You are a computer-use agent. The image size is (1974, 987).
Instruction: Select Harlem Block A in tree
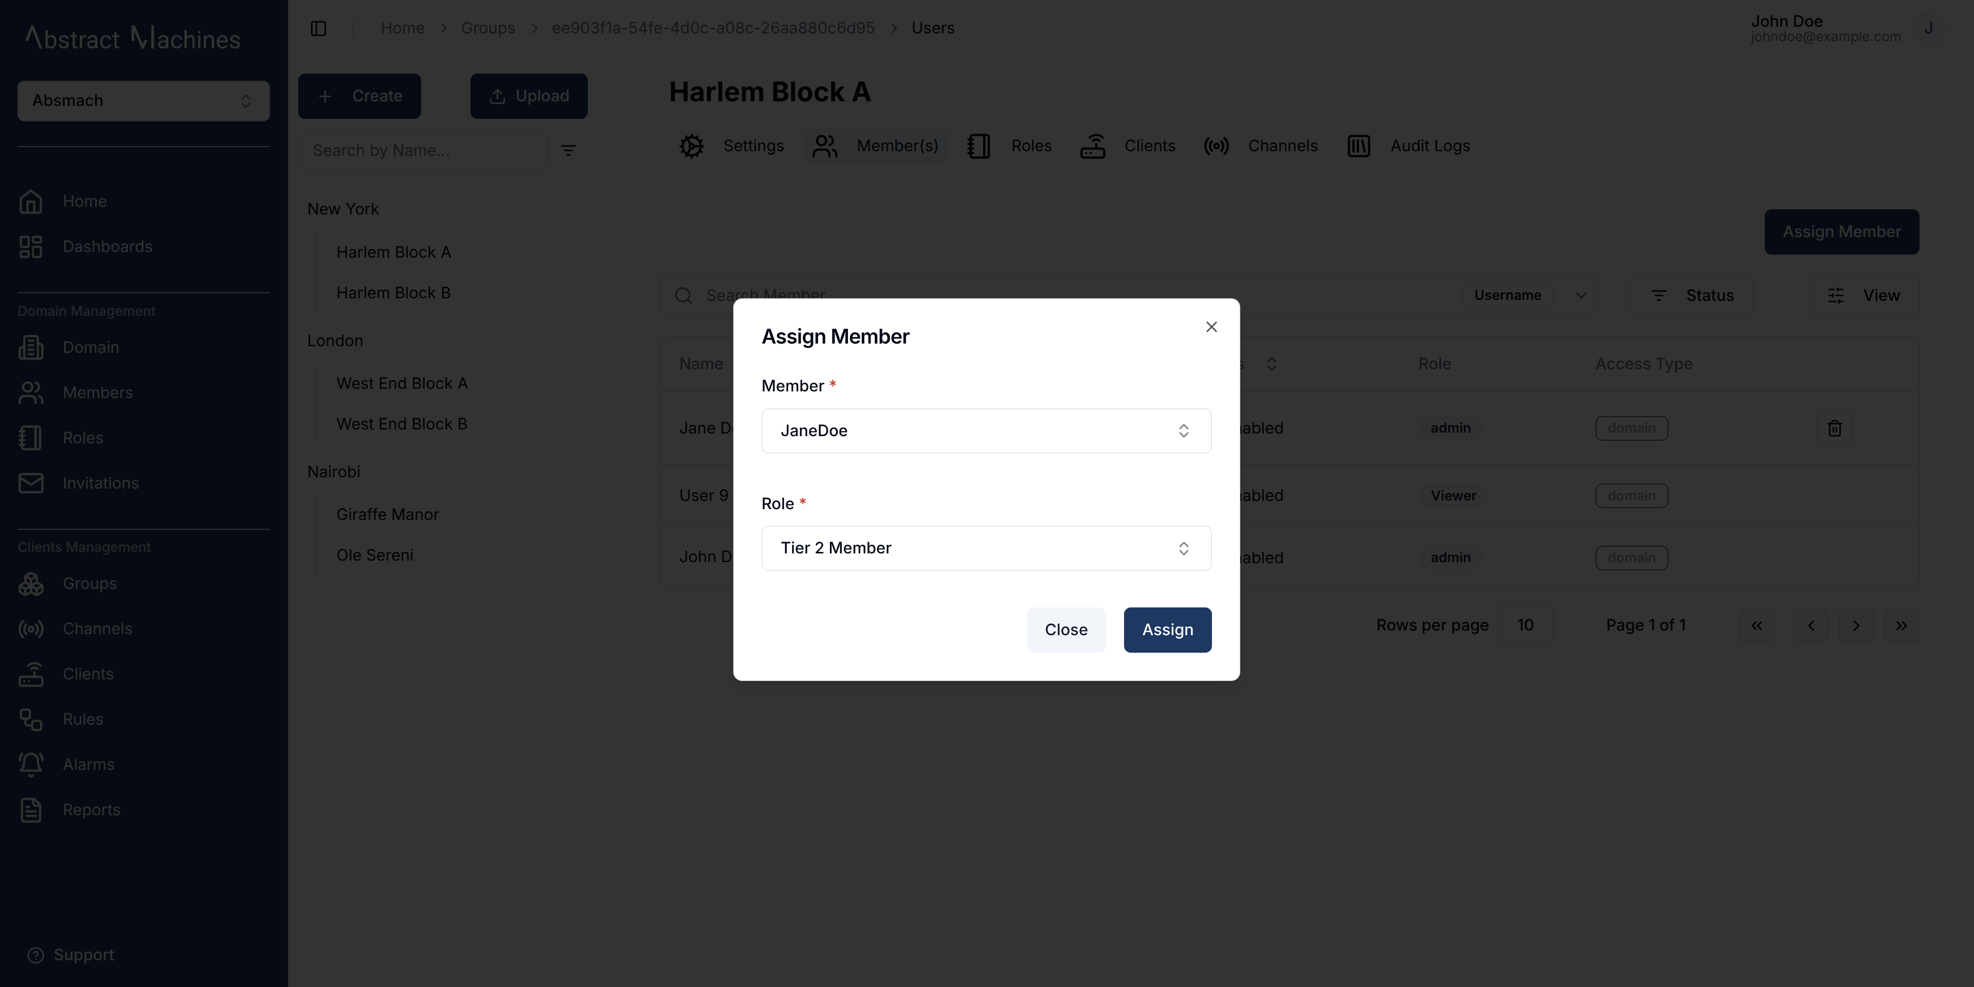(x=393, y=252)
